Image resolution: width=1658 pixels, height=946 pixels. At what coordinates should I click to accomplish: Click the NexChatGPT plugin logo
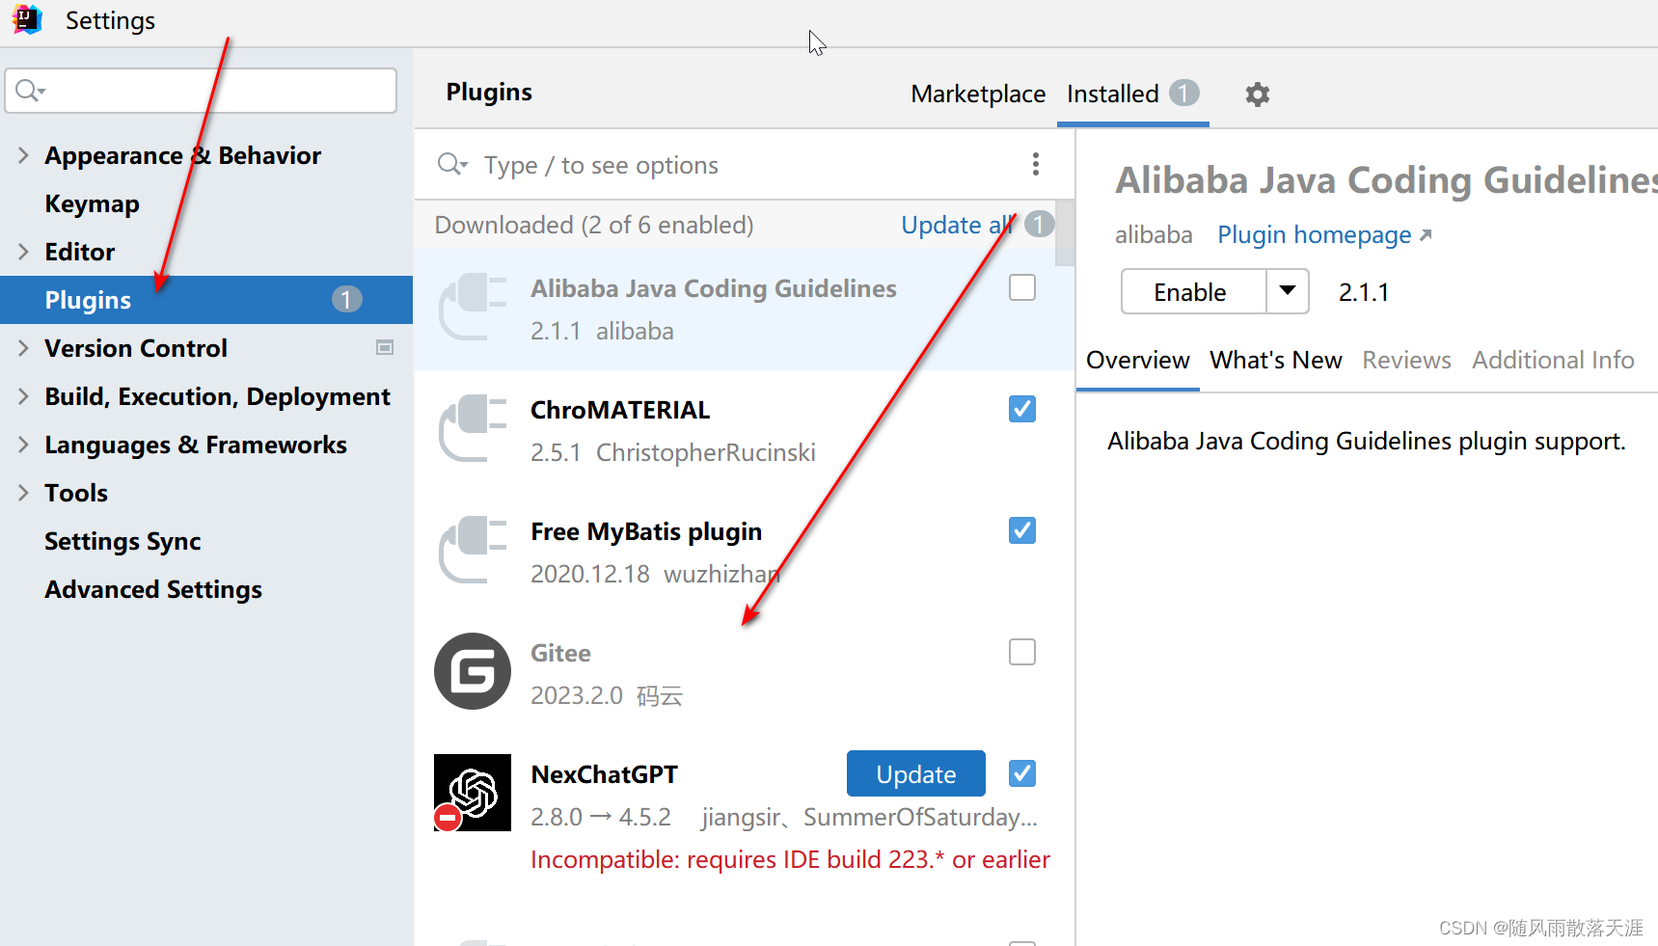coord(473,793)
